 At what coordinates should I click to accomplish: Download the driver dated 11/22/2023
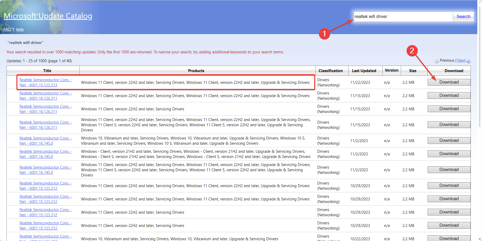[449, 82]
